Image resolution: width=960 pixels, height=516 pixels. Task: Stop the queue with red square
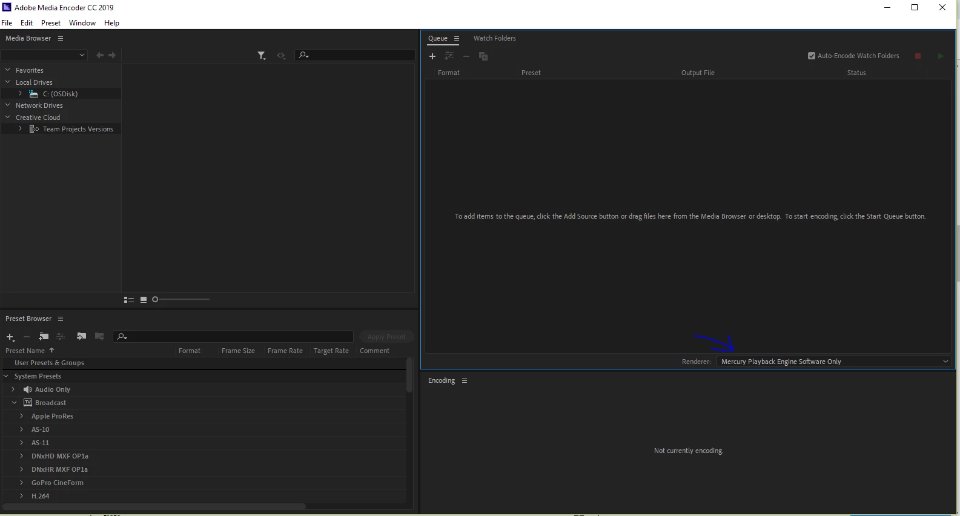tap(918, 56)
